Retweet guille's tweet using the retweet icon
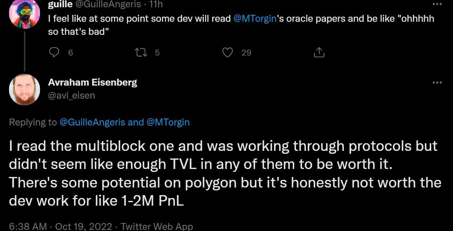 [x=139, y=53]
